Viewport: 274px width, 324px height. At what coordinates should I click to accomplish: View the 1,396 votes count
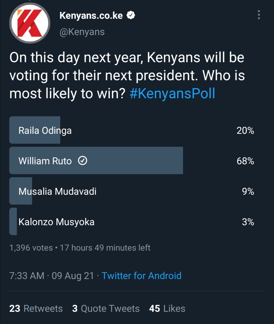(x=31, y=248)
